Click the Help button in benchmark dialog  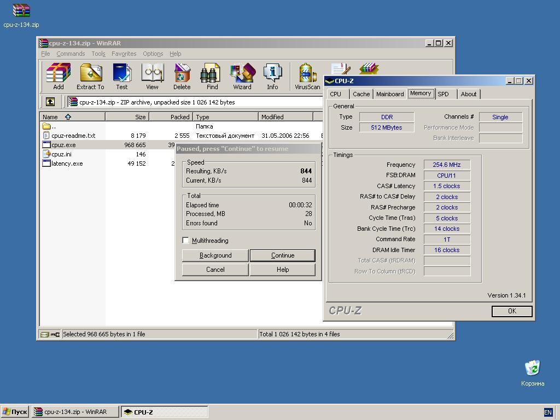pos(283,270)
